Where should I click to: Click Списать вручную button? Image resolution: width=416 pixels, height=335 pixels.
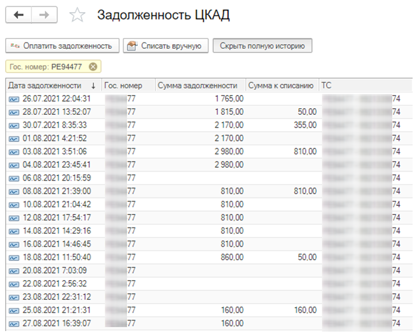coord(165,46)
